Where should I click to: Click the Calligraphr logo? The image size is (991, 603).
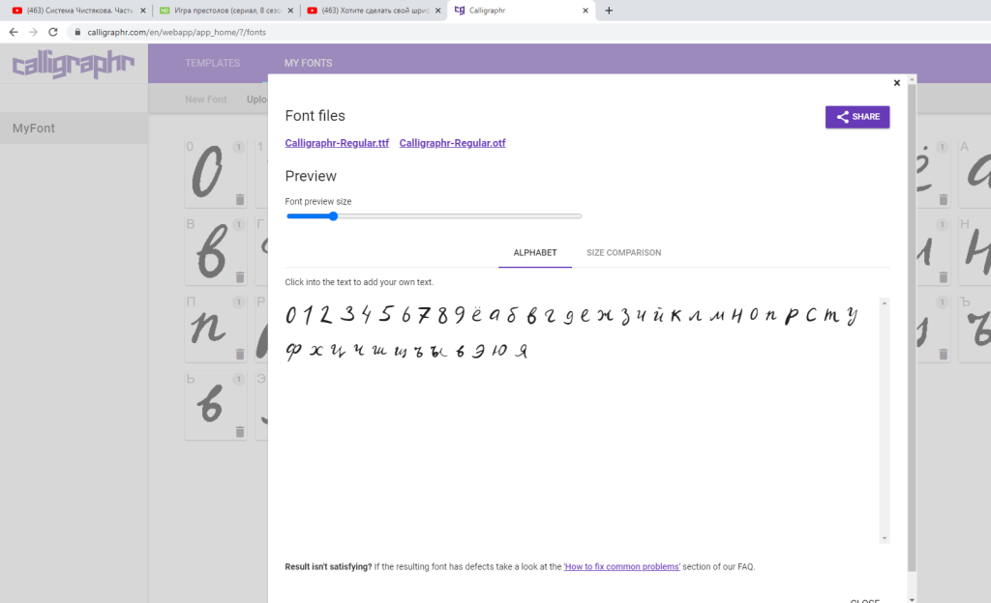click(74, 64)
